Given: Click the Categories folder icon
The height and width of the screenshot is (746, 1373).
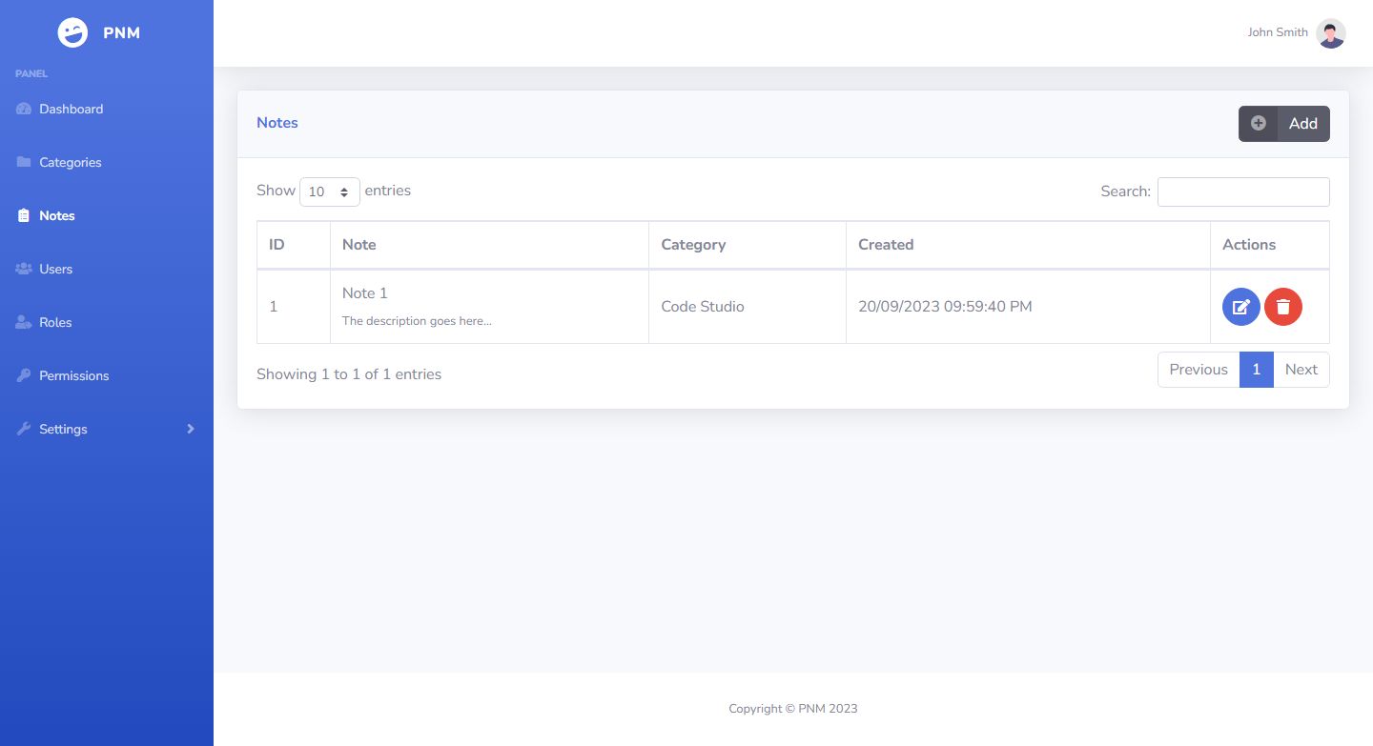Looking at the screenshot, I should point(24,162).
